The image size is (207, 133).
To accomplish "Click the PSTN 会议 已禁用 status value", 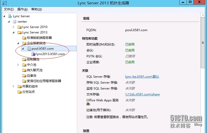I will (x=130, y=56).
